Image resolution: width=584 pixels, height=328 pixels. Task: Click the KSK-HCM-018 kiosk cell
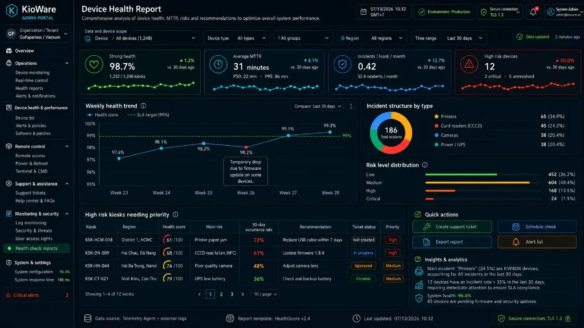(99, 240)
